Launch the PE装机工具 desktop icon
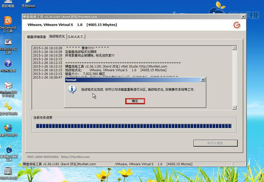 (9, 153)
